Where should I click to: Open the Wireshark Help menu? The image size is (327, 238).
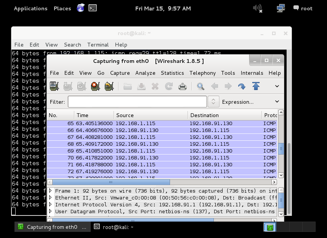[x=274, y=73]
